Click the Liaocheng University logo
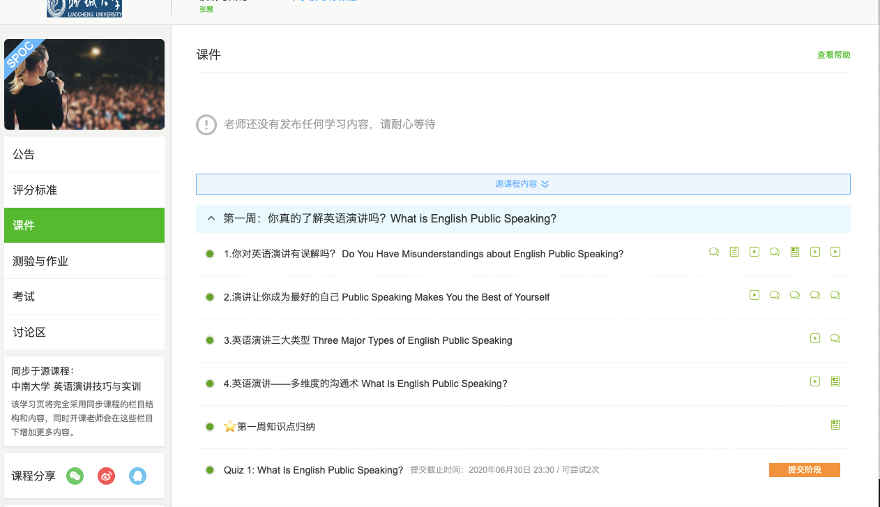The width and height of the screenshot is (880, 507). tap(84, 8)
